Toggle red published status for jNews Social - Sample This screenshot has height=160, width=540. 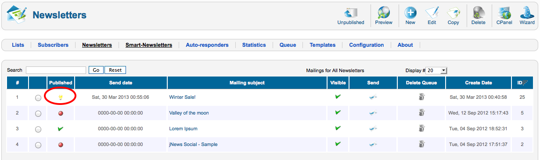click(x=61, y=145)
